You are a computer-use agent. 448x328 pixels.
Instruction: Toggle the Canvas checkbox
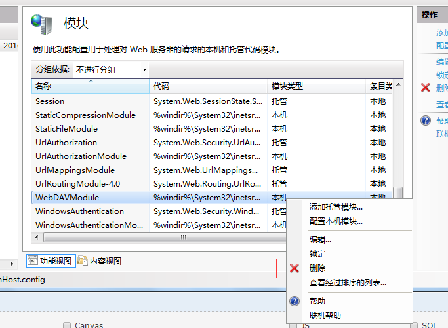pyautogui.click(x=67, y=325)
